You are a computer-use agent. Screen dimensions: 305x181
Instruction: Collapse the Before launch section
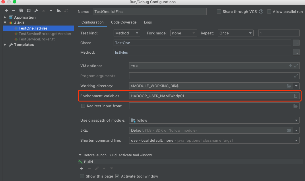[x=80, y=155]
